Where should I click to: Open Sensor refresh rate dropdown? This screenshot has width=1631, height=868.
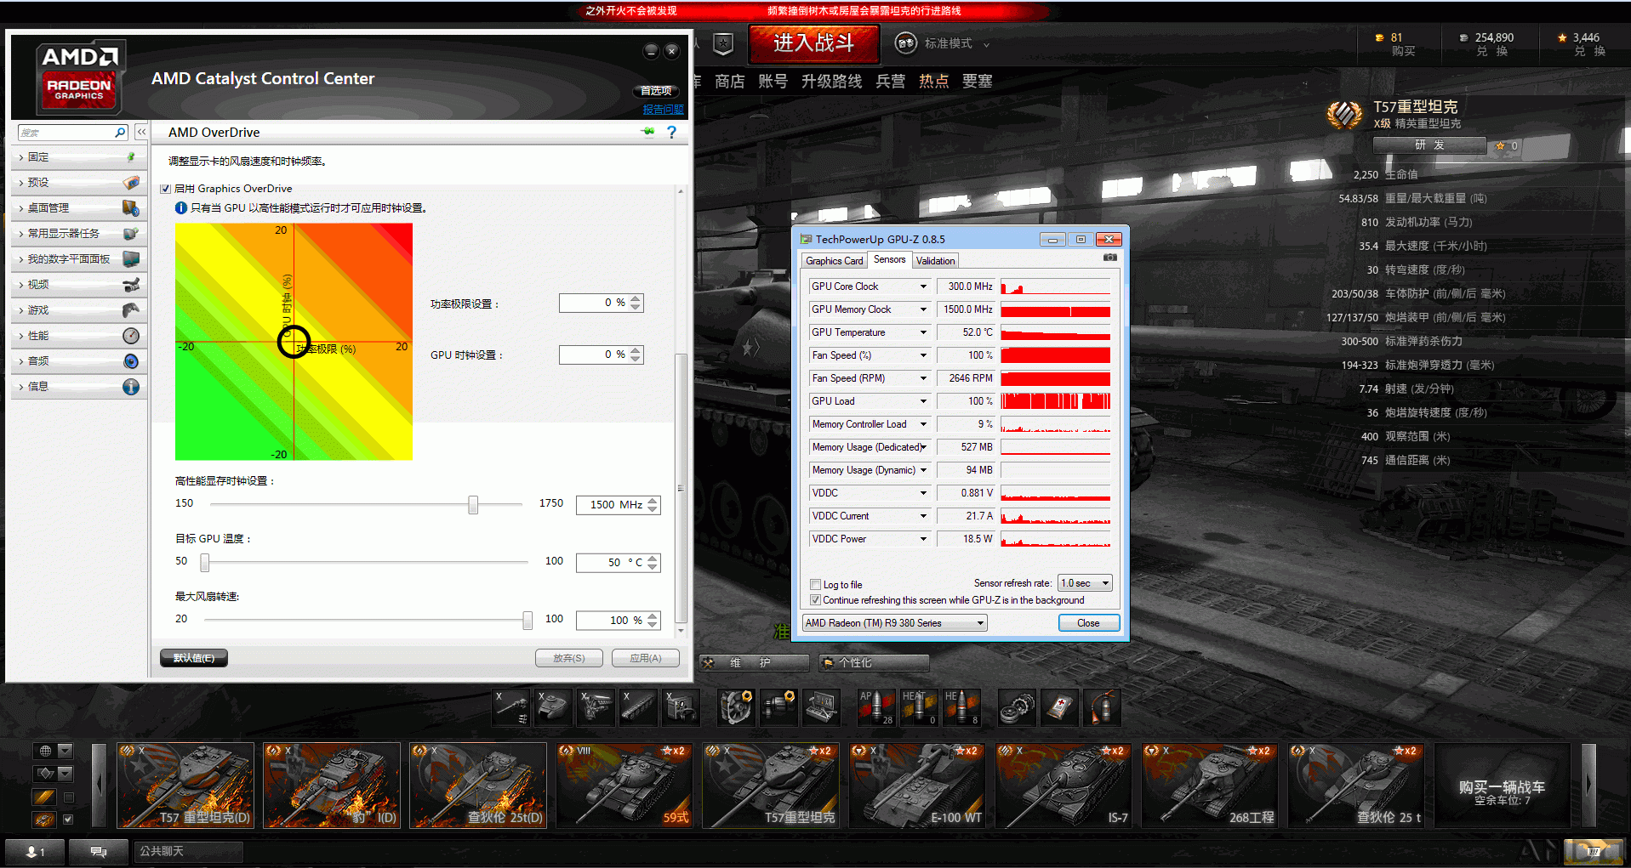pos(1085,583)
